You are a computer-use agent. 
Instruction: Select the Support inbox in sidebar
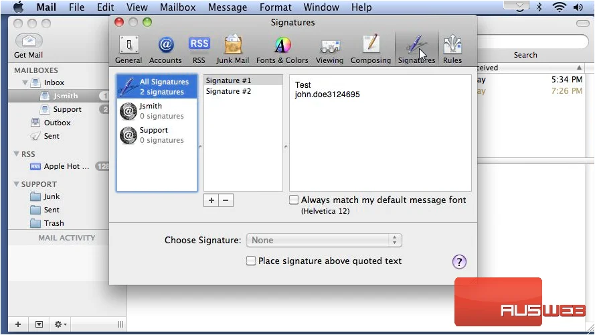point(67,109)
